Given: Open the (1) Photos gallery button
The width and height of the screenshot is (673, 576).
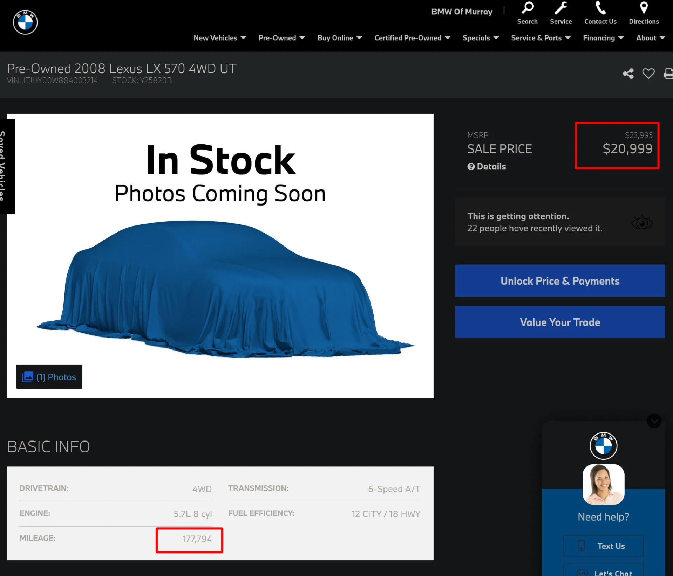Looking at the screenshot, I should pyautogui.click(x=49, y=377).
